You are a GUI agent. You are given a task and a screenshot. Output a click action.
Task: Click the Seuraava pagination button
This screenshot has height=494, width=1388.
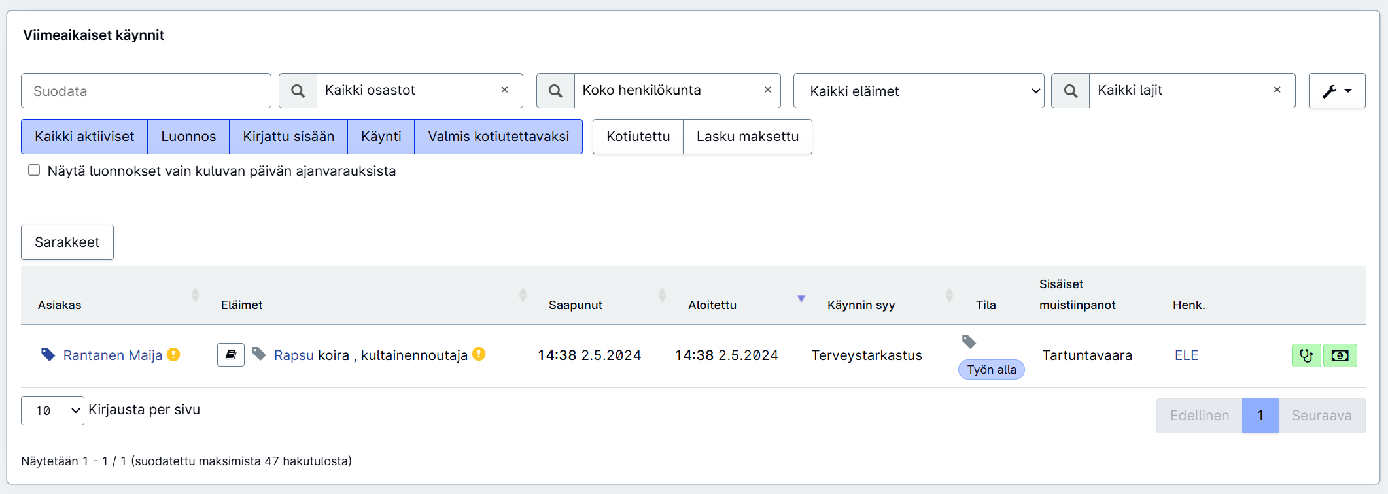(1321, 416)
